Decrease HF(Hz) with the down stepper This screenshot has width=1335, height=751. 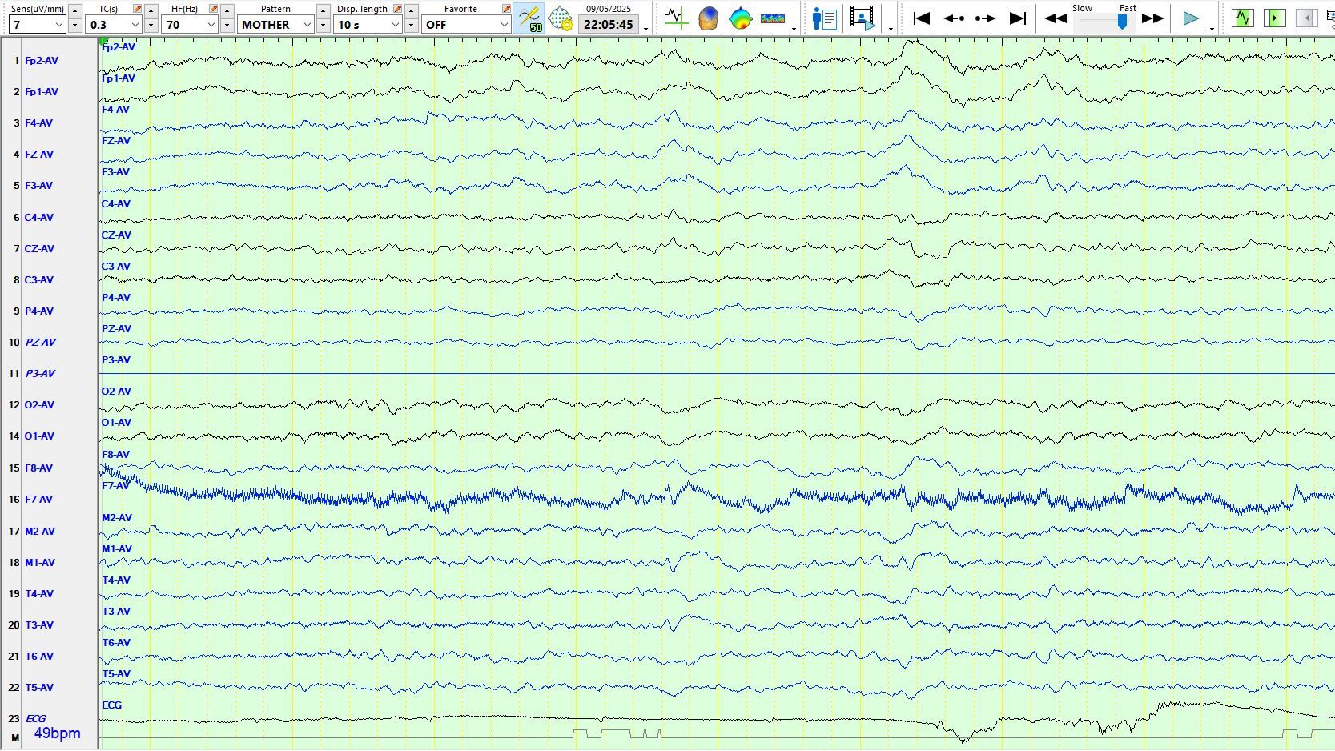[x=227, y=25]
